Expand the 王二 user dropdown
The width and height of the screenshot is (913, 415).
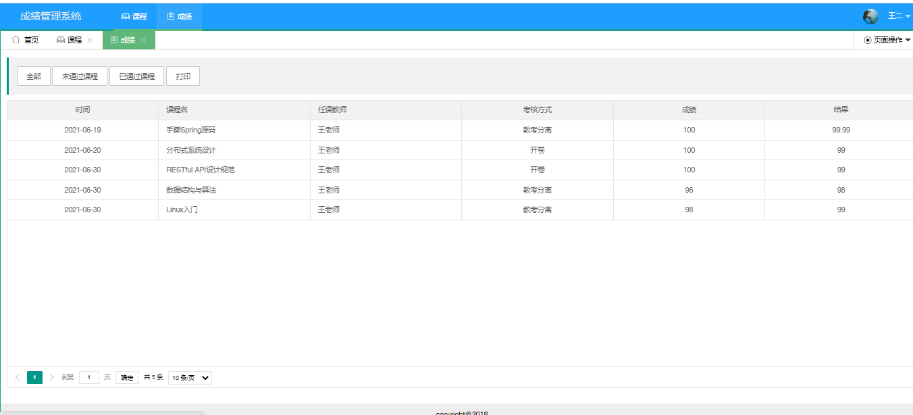click(x=898, y=16)
